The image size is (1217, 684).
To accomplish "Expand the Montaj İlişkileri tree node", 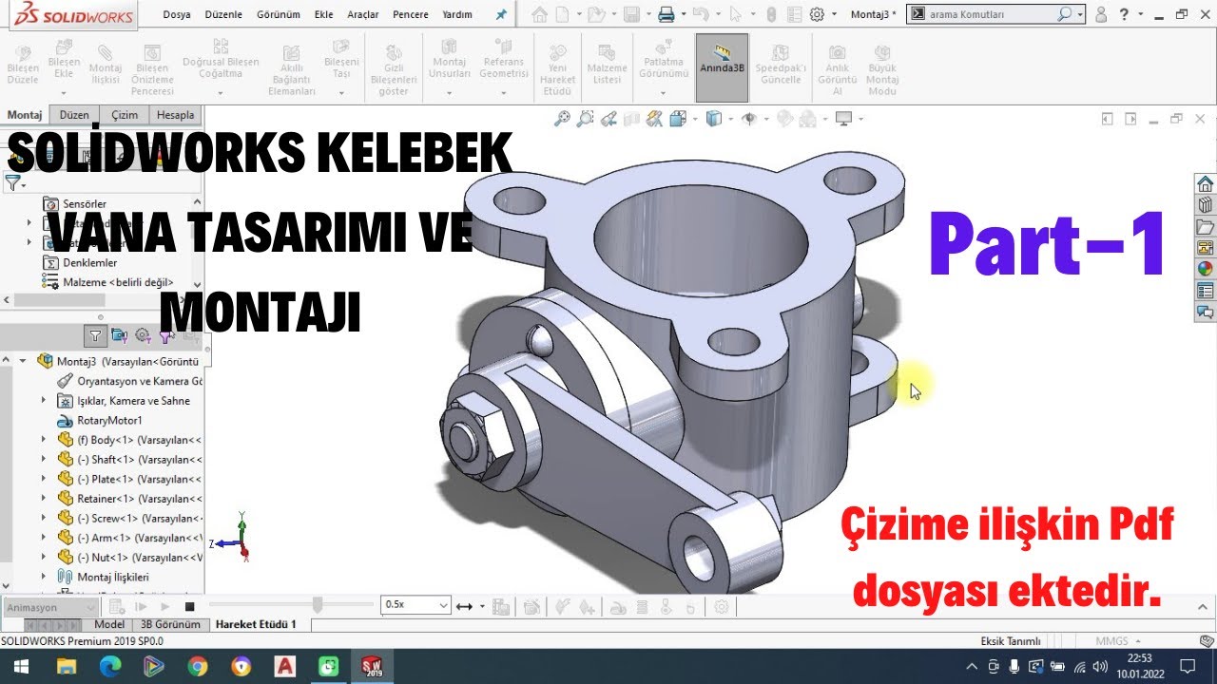I will (43, 577).
